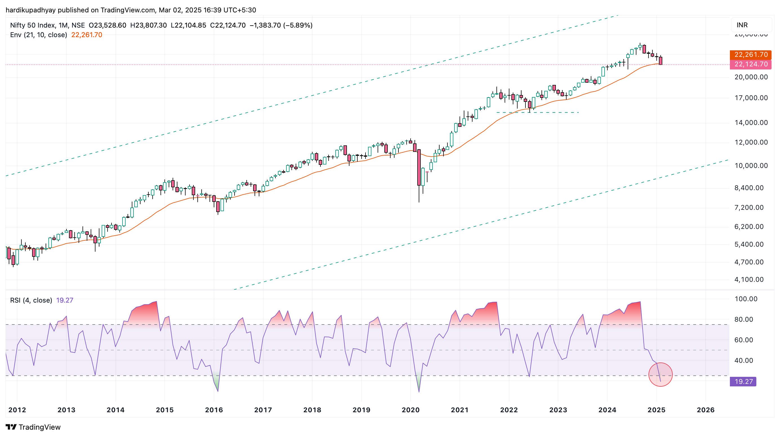The height and width of the screenshot is (437, 780).
Task: Click the RSI (4, close) legend
Action: pyautogui.click(x=31, y=300)
